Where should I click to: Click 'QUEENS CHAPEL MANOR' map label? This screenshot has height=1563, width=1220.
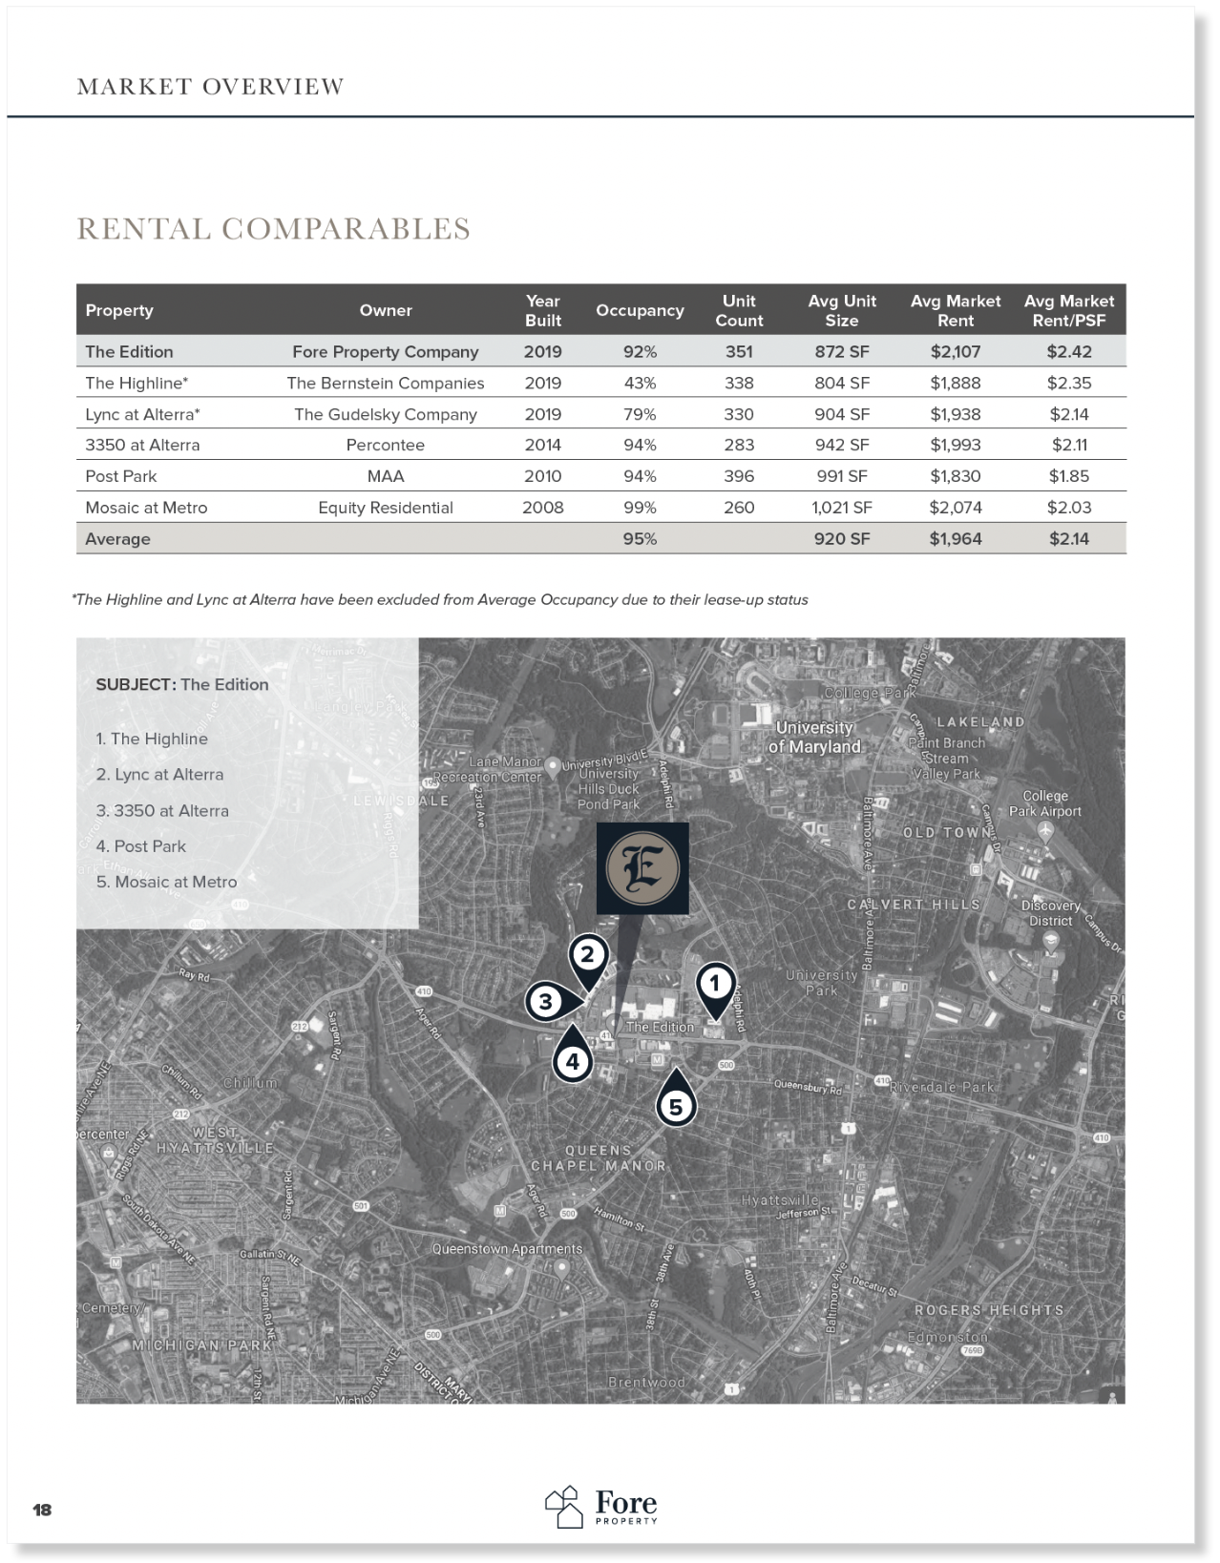tap(599, 1157)
